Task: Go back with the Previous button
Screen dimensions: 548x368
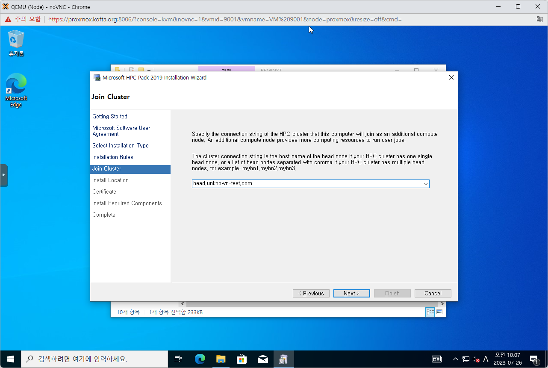Action: pos(311,293)
